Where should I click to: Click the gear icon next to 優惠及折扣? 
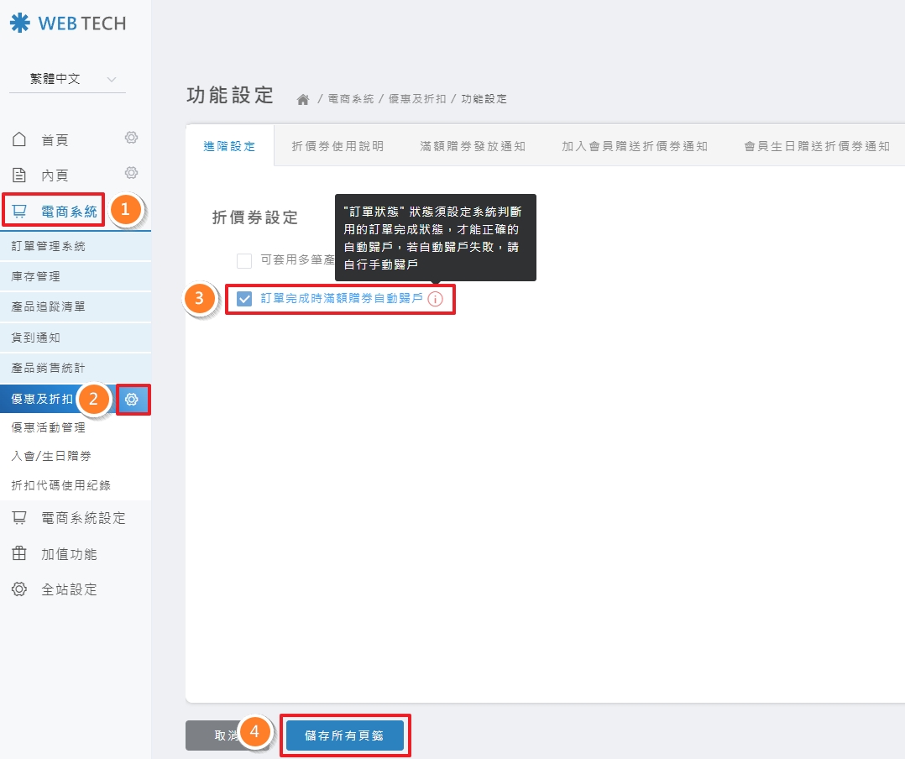point(132,400)
